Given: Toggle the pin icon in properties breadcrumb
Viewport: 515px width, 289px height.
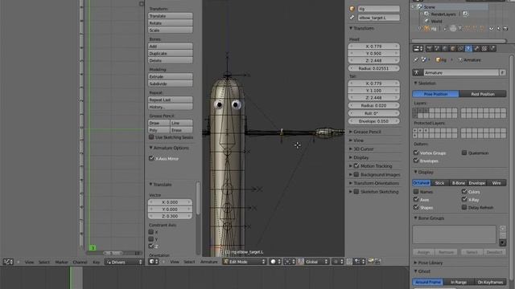Looking at the screenshot, I should 416,60.
